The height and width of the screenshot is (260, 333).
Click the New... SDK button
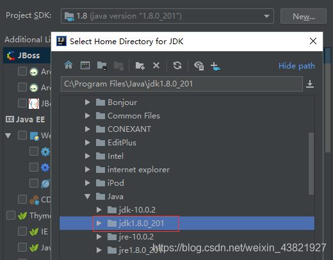pos(304,16)
